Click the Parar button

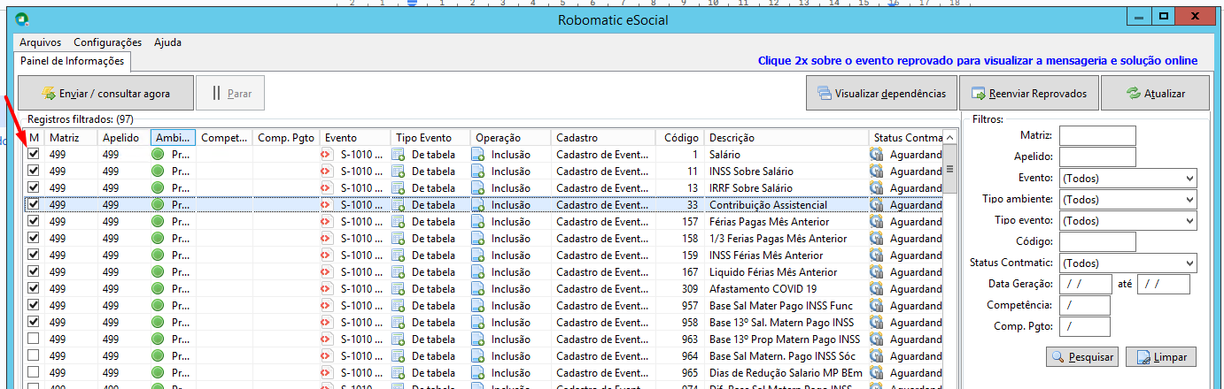coord(232,93)
